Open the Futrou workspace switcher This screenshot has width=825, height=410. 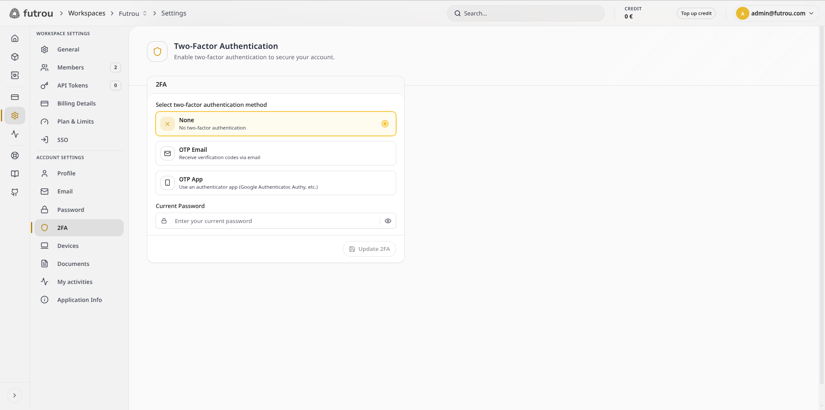coord(133,13)
